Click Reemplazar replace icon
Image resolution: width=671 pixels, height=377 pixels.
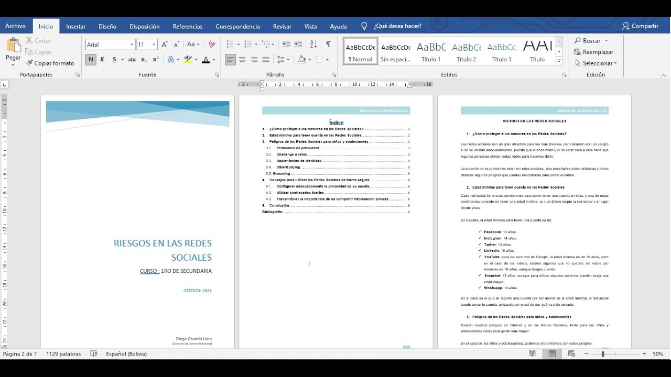coord(578,52)
